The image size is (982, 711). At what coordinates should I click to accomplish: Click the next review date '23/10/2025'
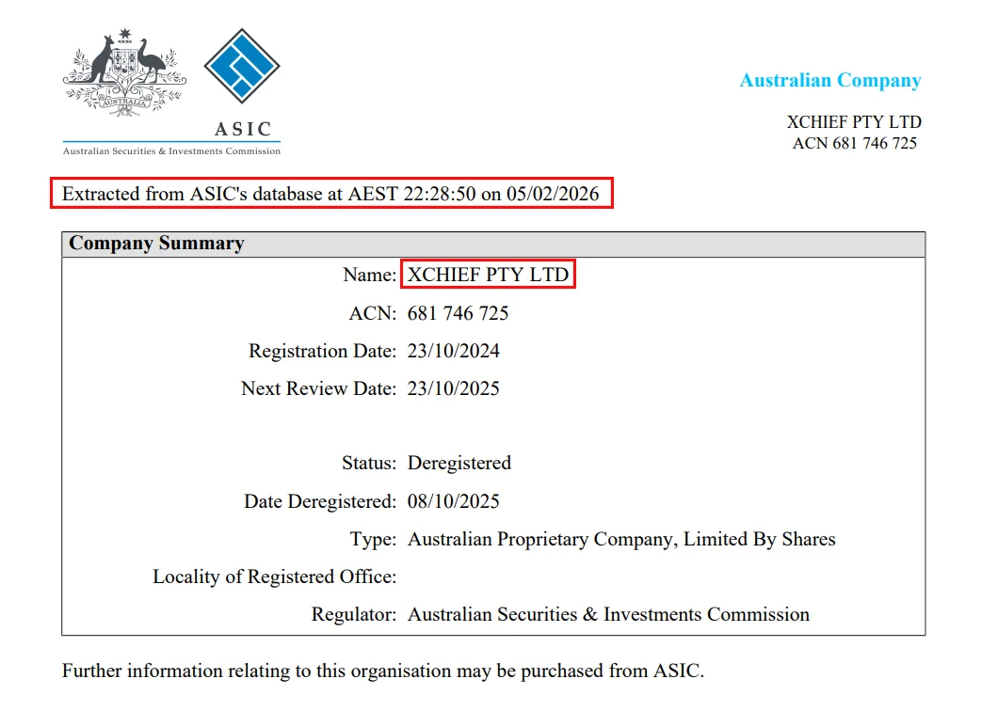(x=454, y=388)
